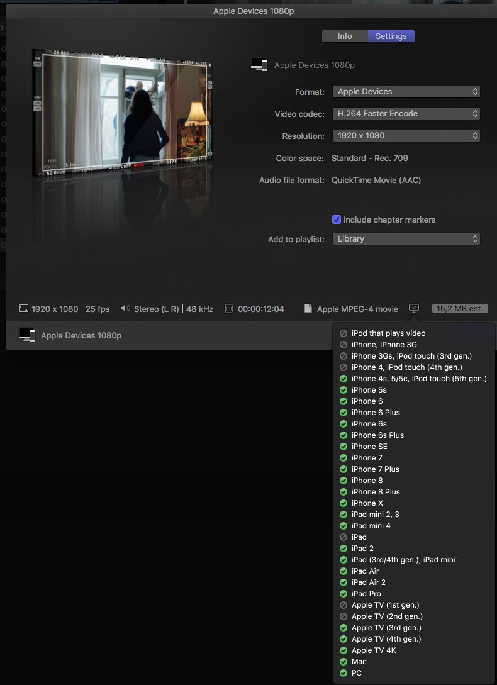
Task: Click the document icon beside Apple MPEG-4 movie
Action: (x=308, y=308)
